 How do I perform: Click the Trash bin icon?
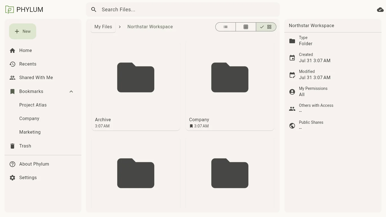click(x=12, y=146)
